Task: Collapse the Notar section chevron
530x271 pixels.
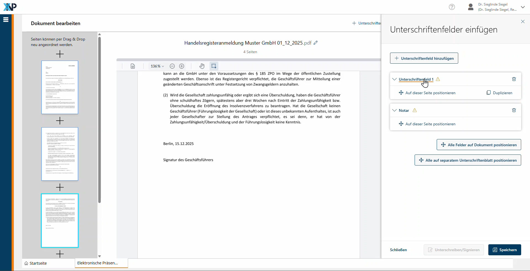Action: 394,110
